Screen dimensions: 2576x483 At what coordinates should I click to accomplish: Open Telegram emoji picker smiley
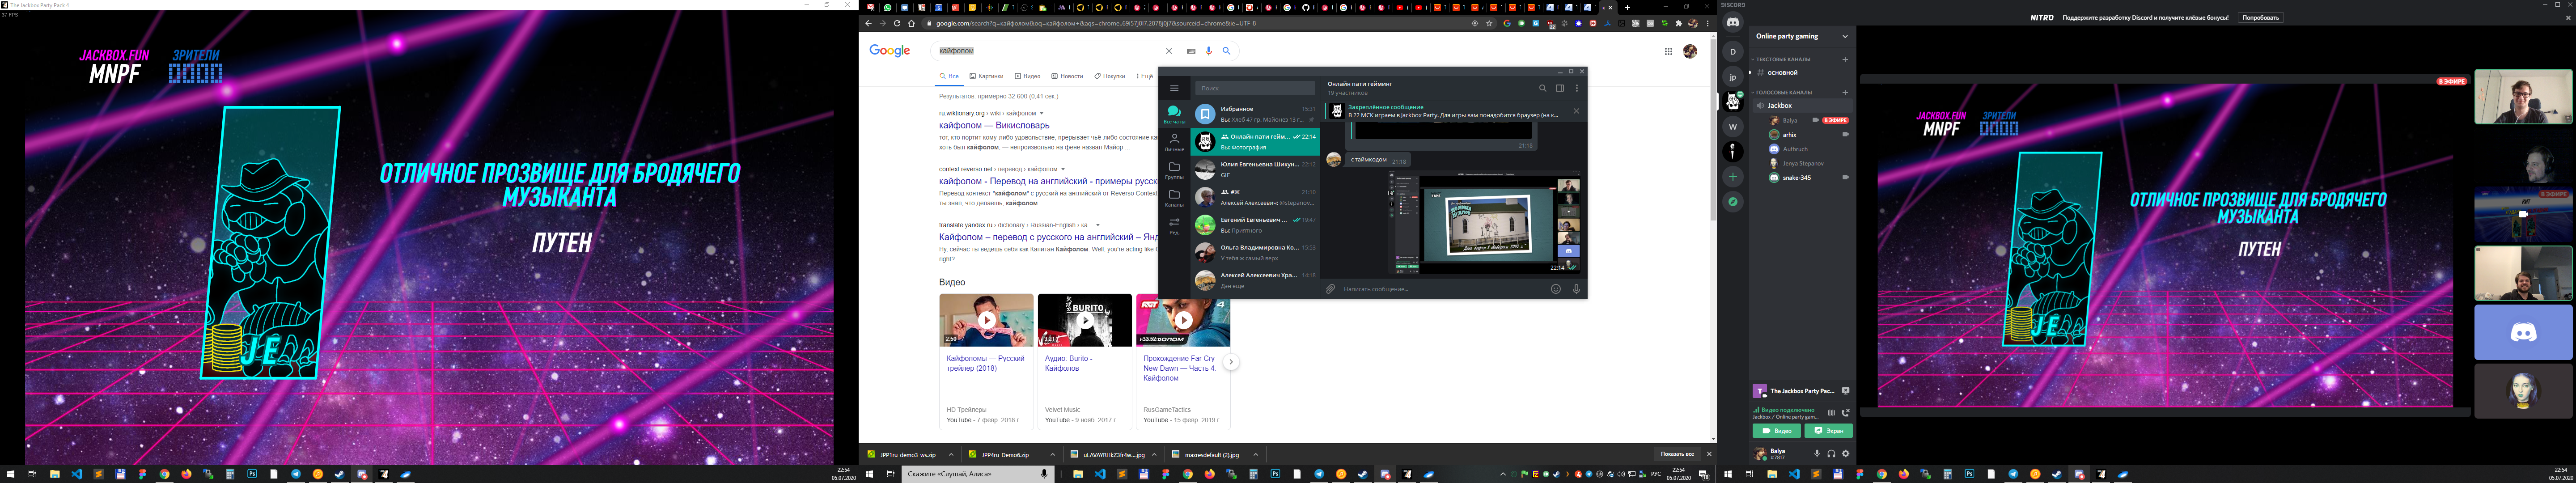click(1555, 289)
